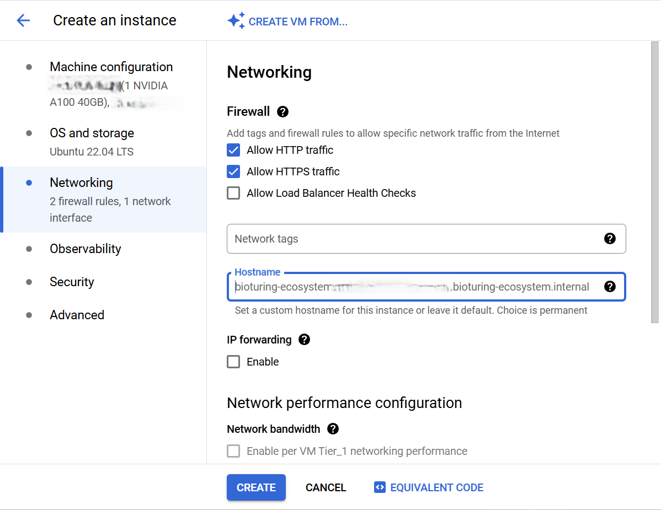Click the back arrow icon

pos(23,21)
